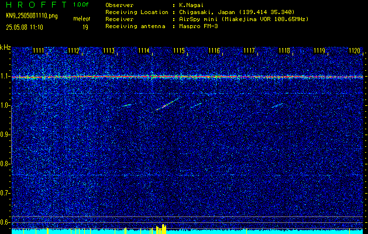This screenshot has height=234, width=368.
Task: Click the 1.1 kHz axis label
Action: pyautogui.click(x=5, y=77)
